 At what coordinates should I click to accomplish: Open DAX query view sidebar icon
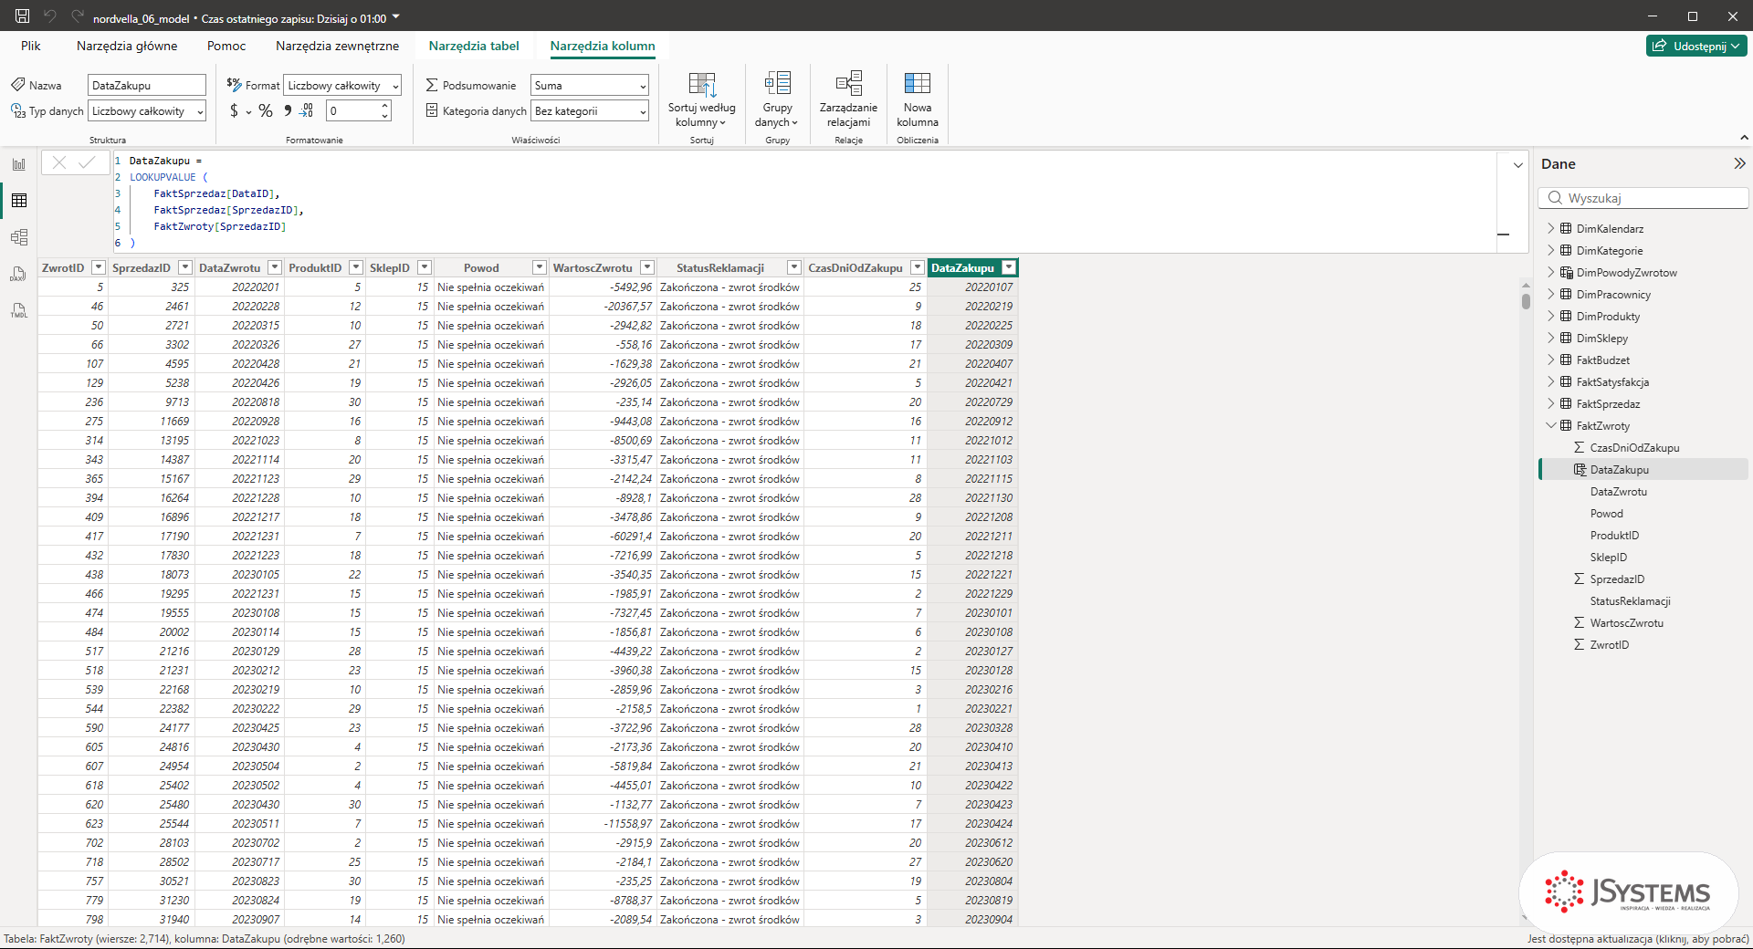(19, 274)
